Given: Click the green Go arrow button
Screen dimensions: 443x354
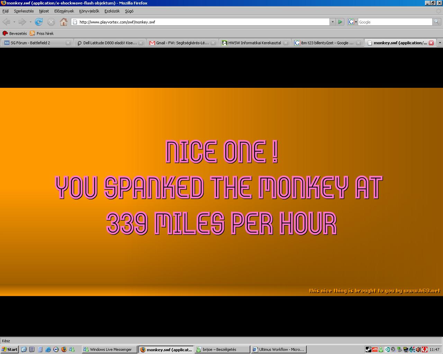Looking at the screenshot, I should [340, 22].
